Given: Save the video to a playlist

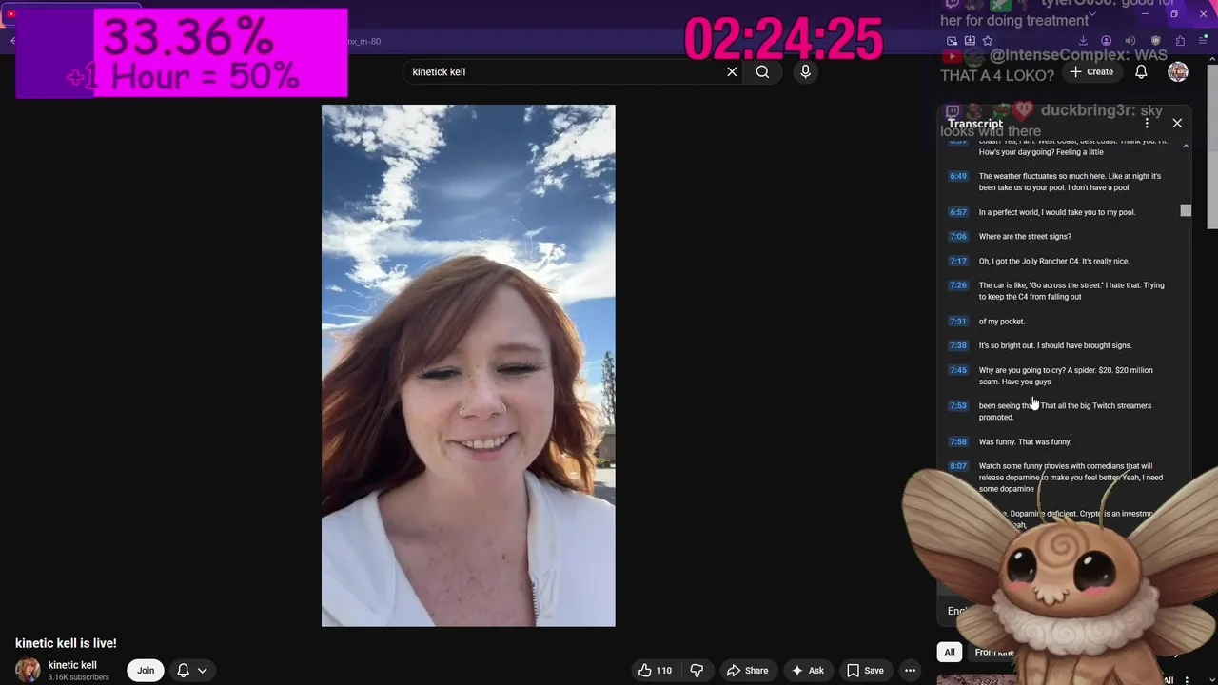Looking at the screenshot, I should (x=865, y=670).
